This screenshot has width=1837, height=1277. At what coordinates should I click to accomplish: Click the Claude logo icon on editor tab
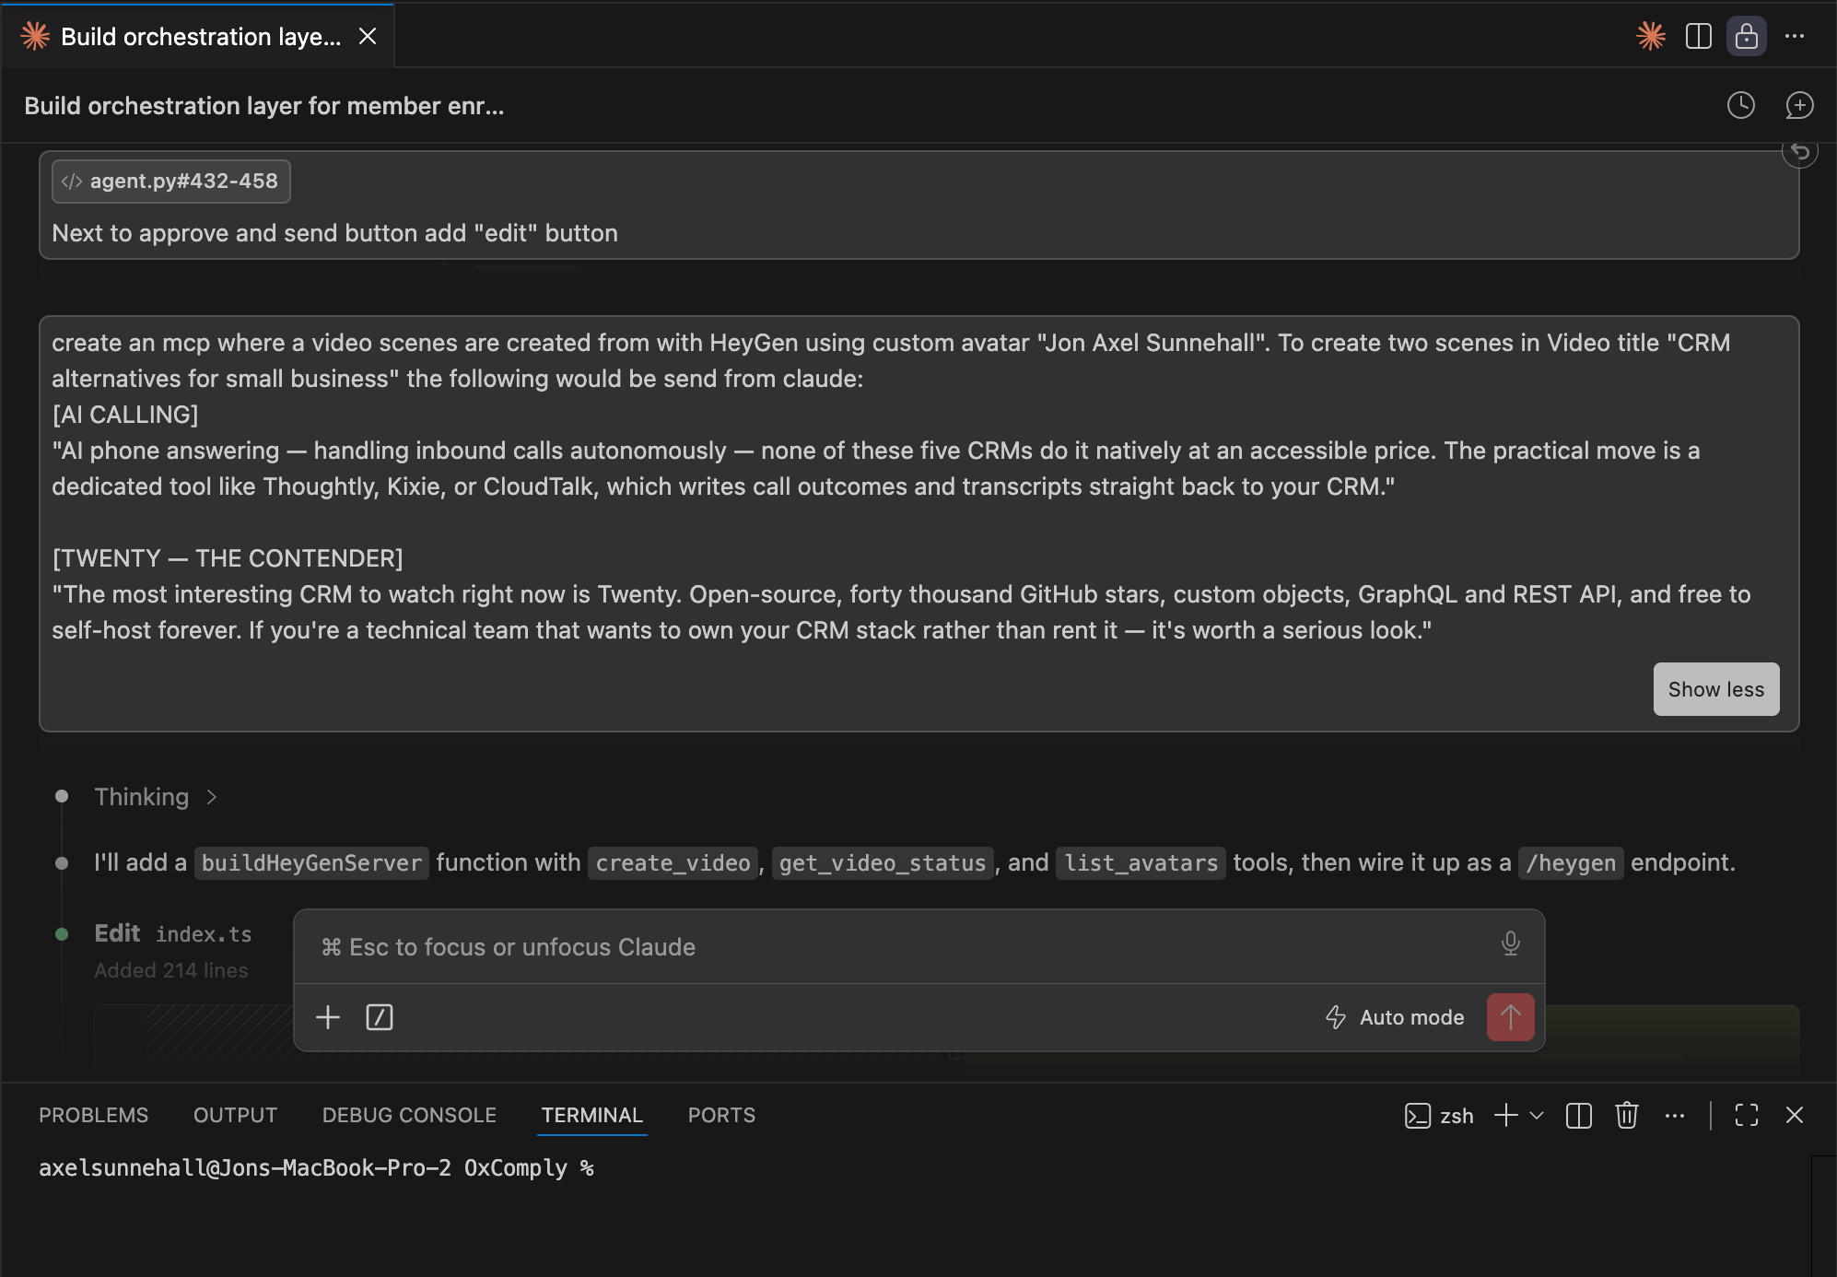coord(35,36)
